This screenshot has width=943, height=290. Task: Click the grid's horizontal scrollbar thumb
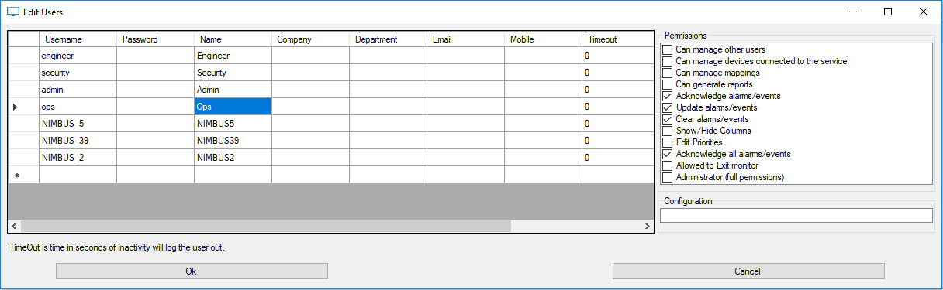tap(266, 227)
